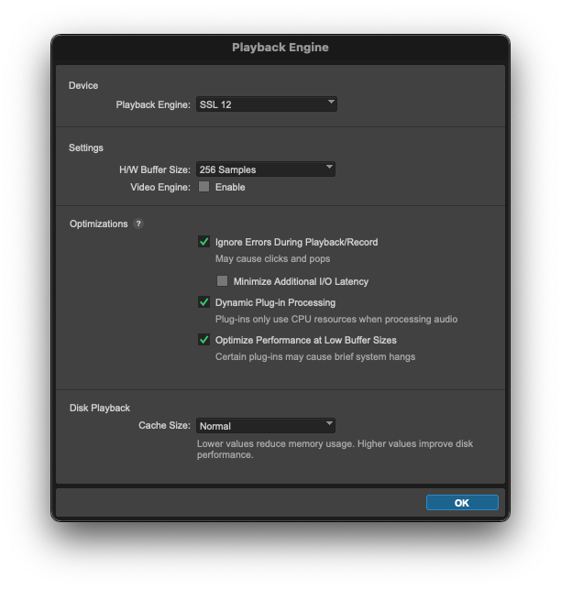This screenshot has height=589, width=561.
Task: Click the 'Video Engine:' label
Action: pyautogui.click(x=160, y=187)
